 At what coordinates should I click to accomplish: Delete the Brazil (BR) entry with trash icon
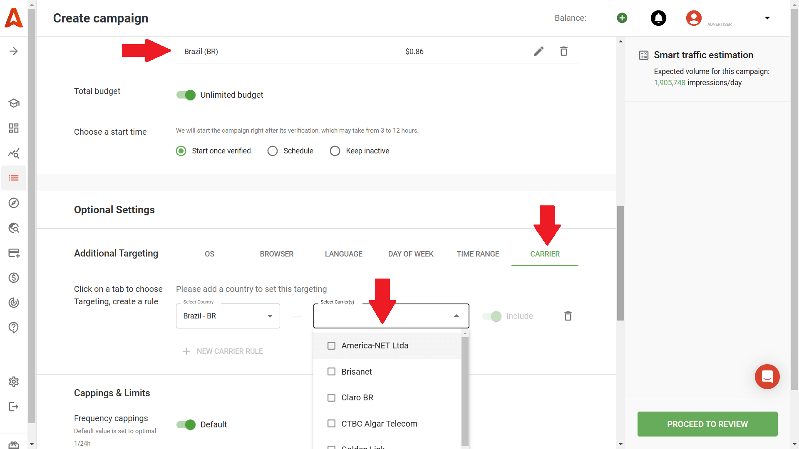(564, 51)
